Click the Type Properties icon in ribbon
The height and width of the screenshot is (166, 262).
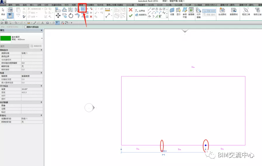click(10, 10)
